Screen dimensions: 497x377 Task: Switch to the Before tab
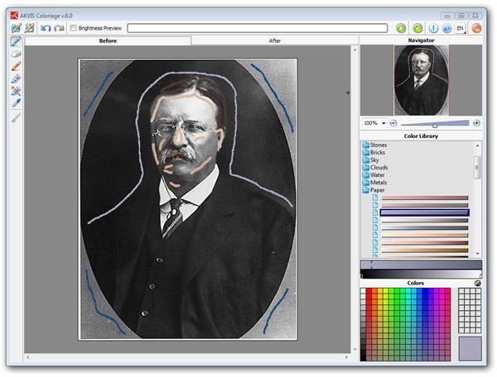(x=108, y=41)
